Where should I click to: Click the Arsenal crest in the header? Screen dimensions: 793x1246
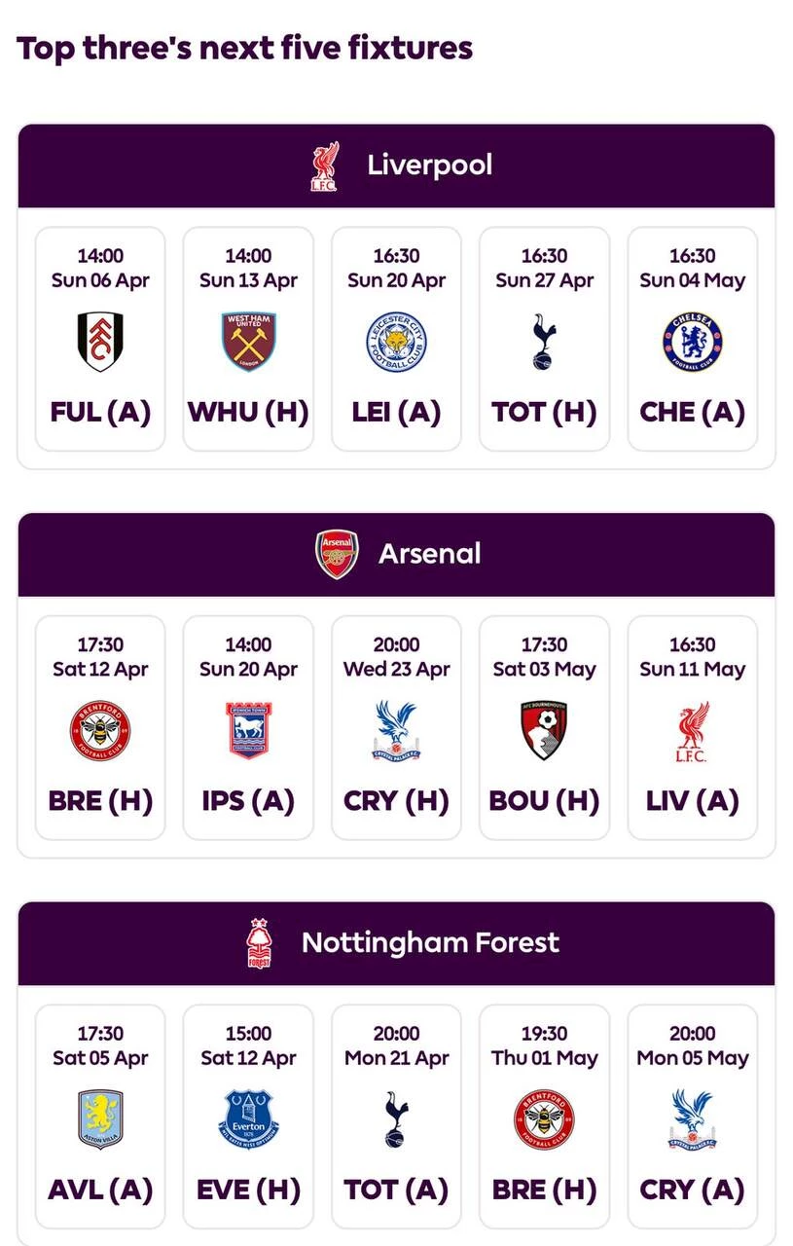click(337, 555)
